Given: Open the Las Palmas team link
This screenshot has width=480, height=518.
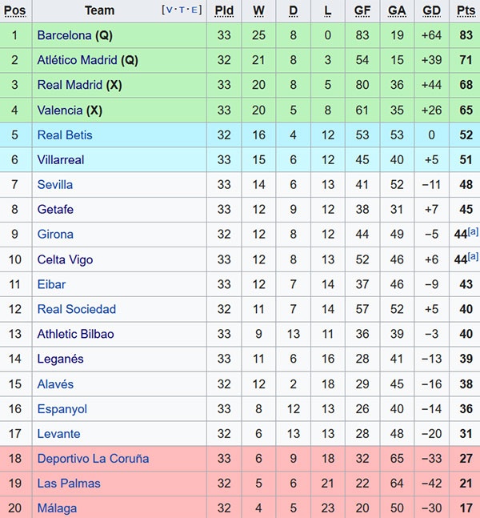Looking at the screenshot, I should [66, 484].
